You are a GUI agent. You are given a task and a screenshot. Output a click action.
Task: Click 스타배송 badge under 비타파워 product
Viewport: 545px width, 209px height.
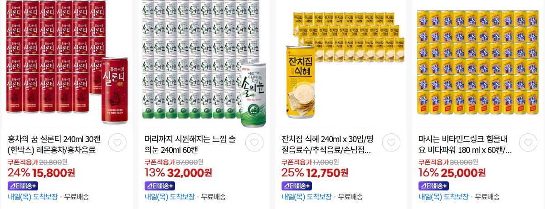434,186
